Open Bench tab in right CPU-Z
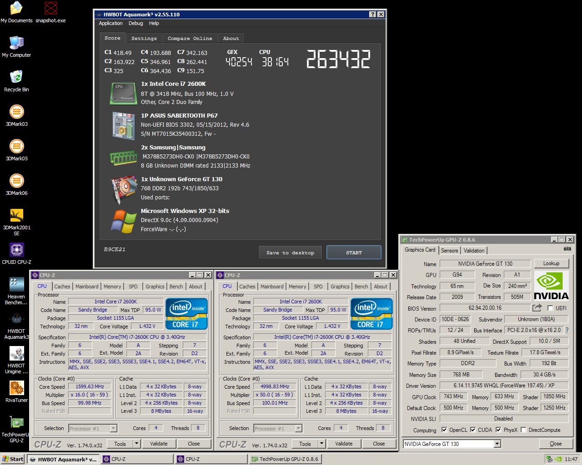This screenshot has width=582, height=465. point(361,287)
